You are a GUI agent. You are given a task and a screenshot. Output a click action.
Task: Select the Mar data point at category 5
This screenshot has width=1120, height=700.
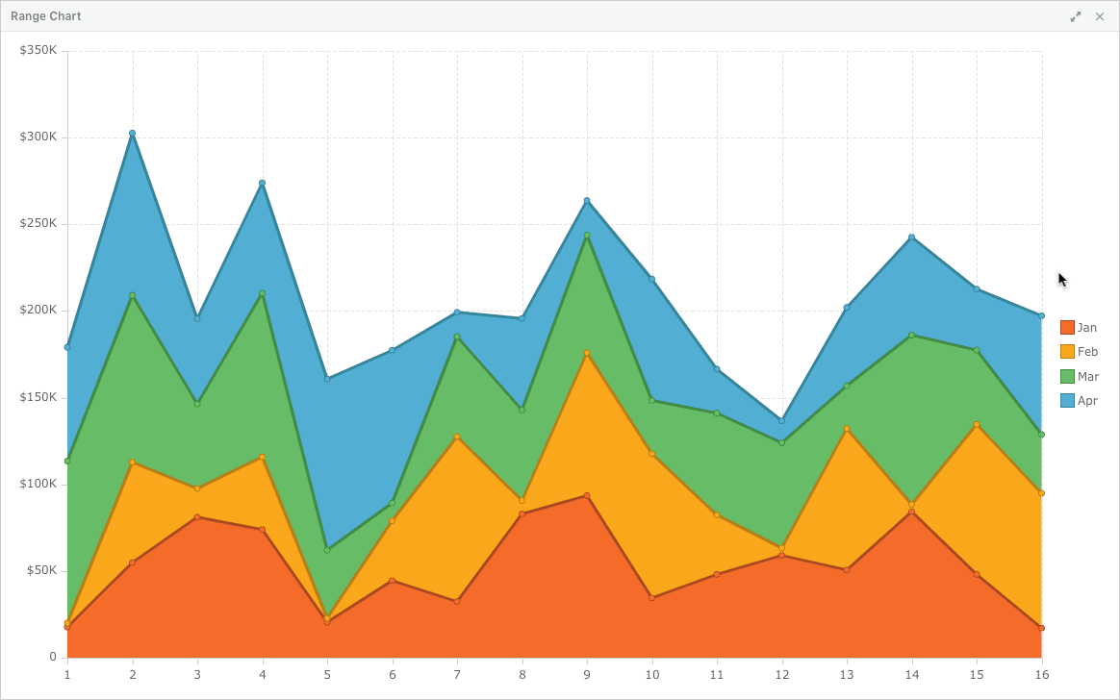[327, 550]
